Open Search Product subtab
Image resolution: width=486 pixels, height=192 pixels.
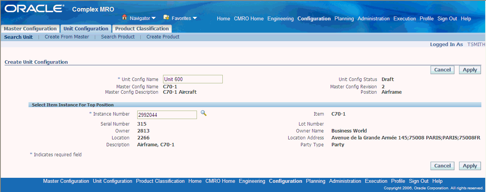[x=118, y=37]
